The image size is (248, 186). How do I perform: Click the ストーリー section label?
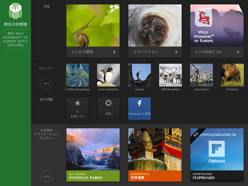[x=46, y=68]
